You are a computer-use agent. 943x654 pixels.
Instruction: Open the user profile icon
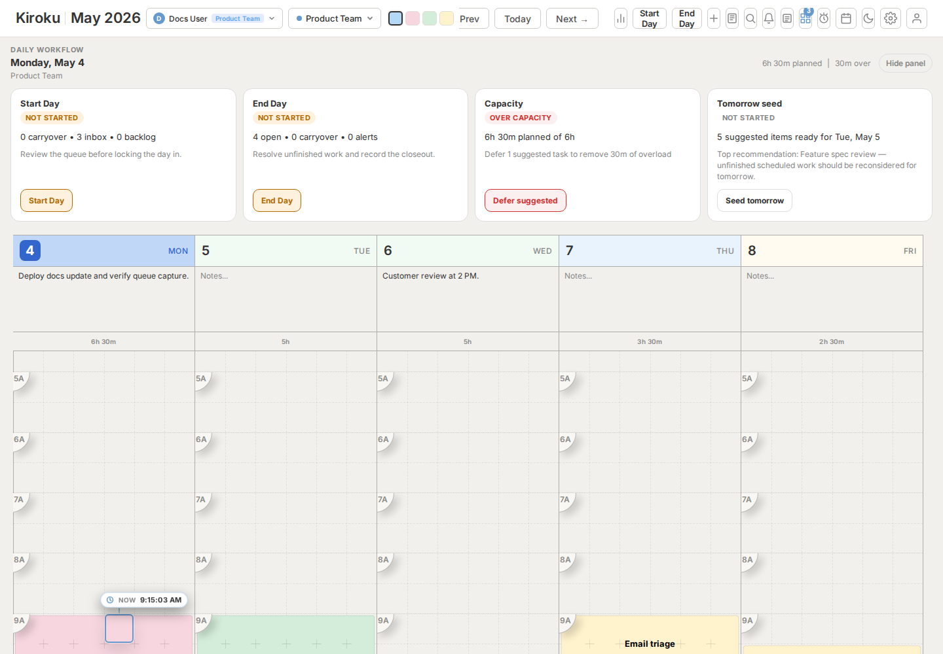[917, 18]
